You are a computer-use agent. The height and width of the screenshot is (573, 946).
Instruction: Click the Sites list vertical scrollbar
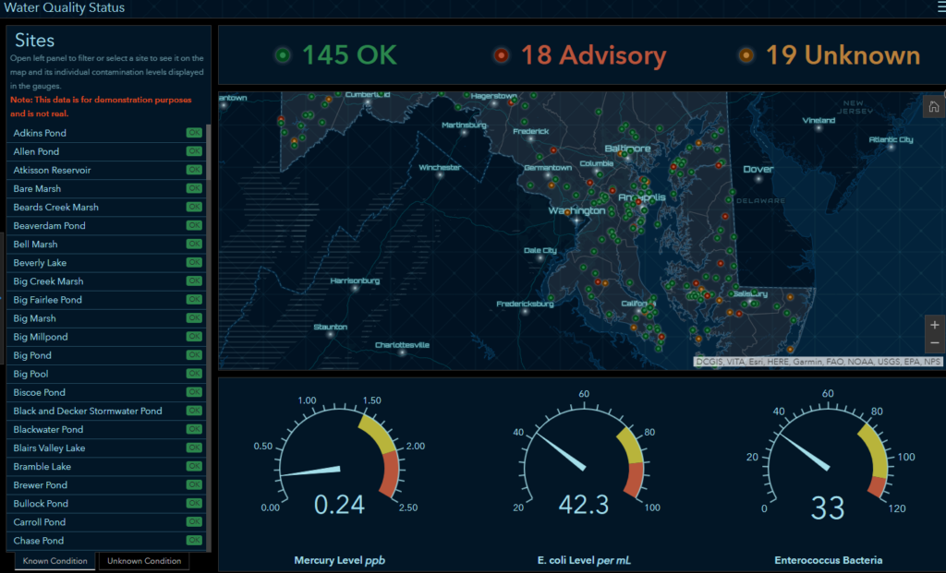coord(208,152)
